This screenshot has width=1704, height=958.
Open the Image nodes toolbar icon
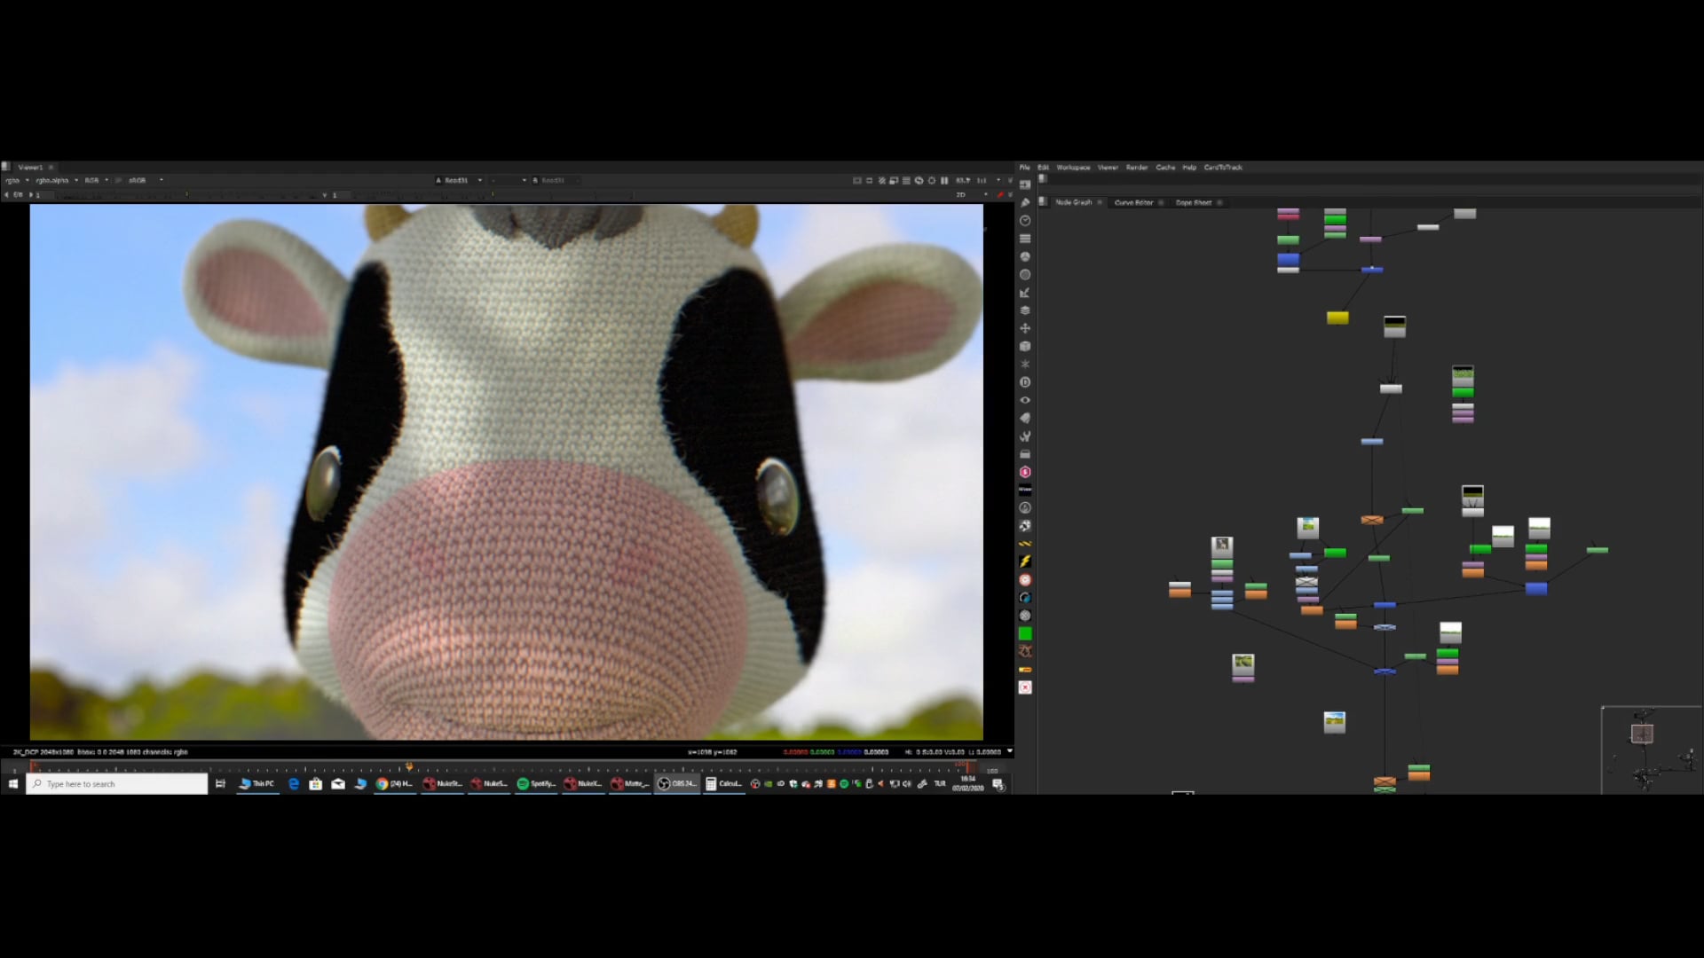tap(1025, 185)
